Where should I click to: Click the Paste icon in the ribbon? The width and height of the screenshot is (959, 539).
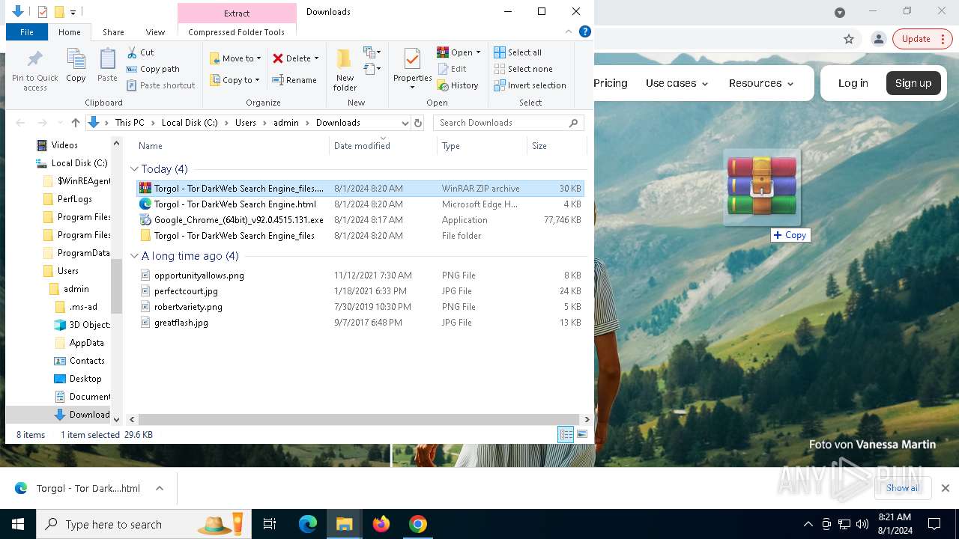click(x=107, y=65)
